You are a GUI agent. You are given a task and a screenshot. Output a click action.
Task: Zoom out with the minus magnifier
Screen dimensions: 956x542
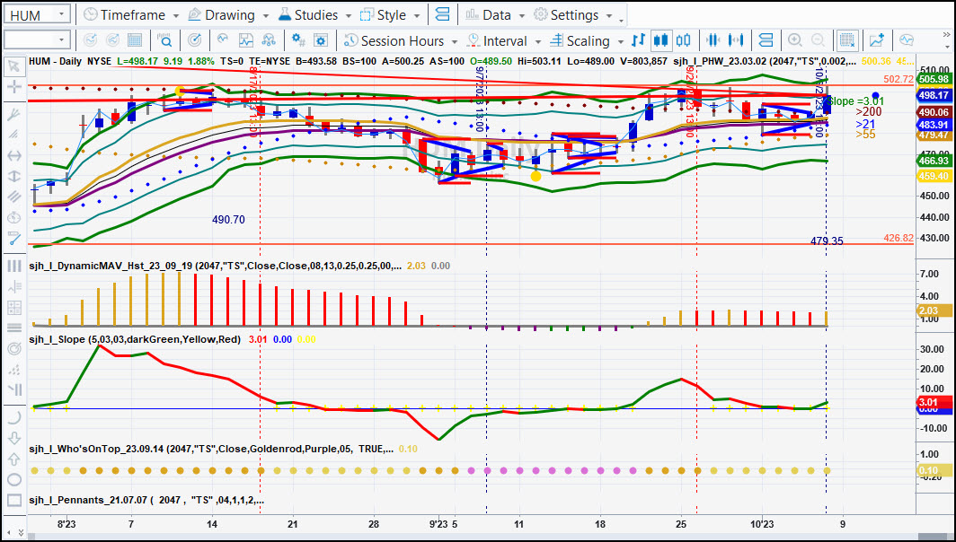[x=818, y=40]
